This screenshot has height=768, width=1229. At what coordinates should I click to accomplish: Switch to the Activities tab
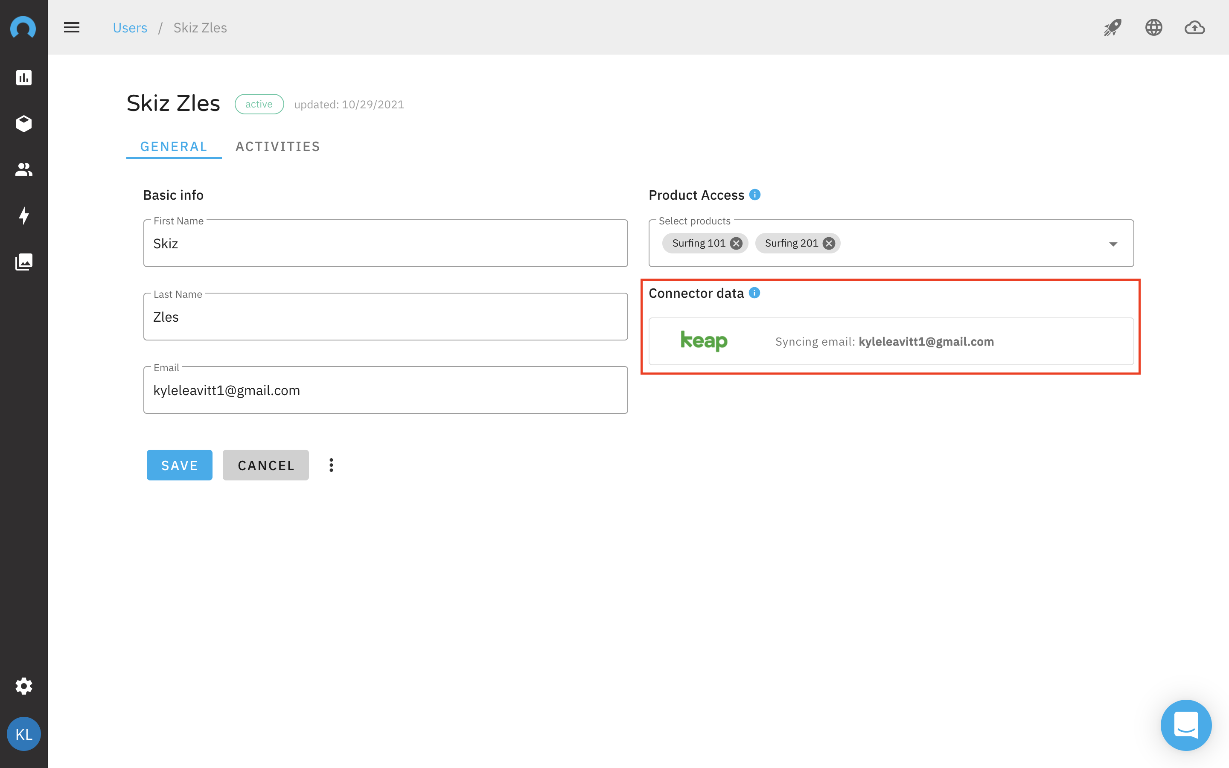(x=278, y=147)
